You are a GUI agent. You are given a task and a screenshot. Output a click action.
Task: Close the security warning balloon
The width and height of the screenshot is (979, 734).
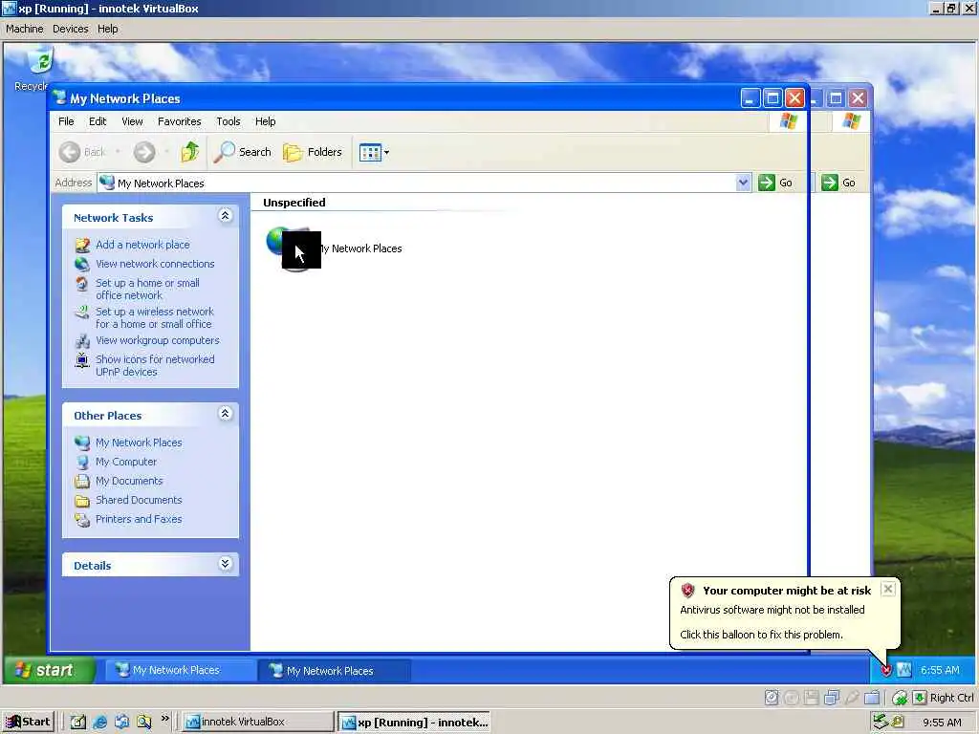888,589
